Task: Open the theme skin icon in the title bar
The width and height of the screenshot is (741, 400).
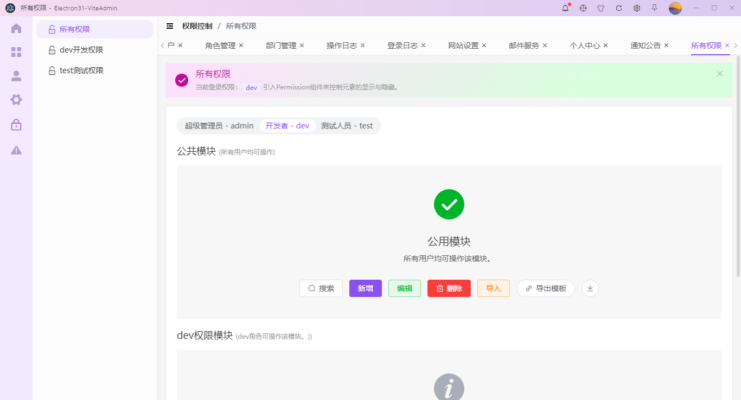Action: pos(601,8)
